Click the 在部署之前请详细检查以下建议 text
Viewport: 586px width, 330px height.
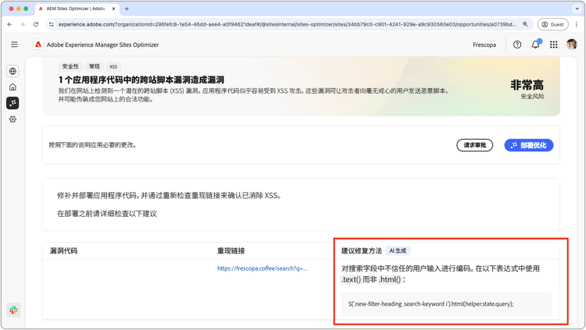coord(107,214)
